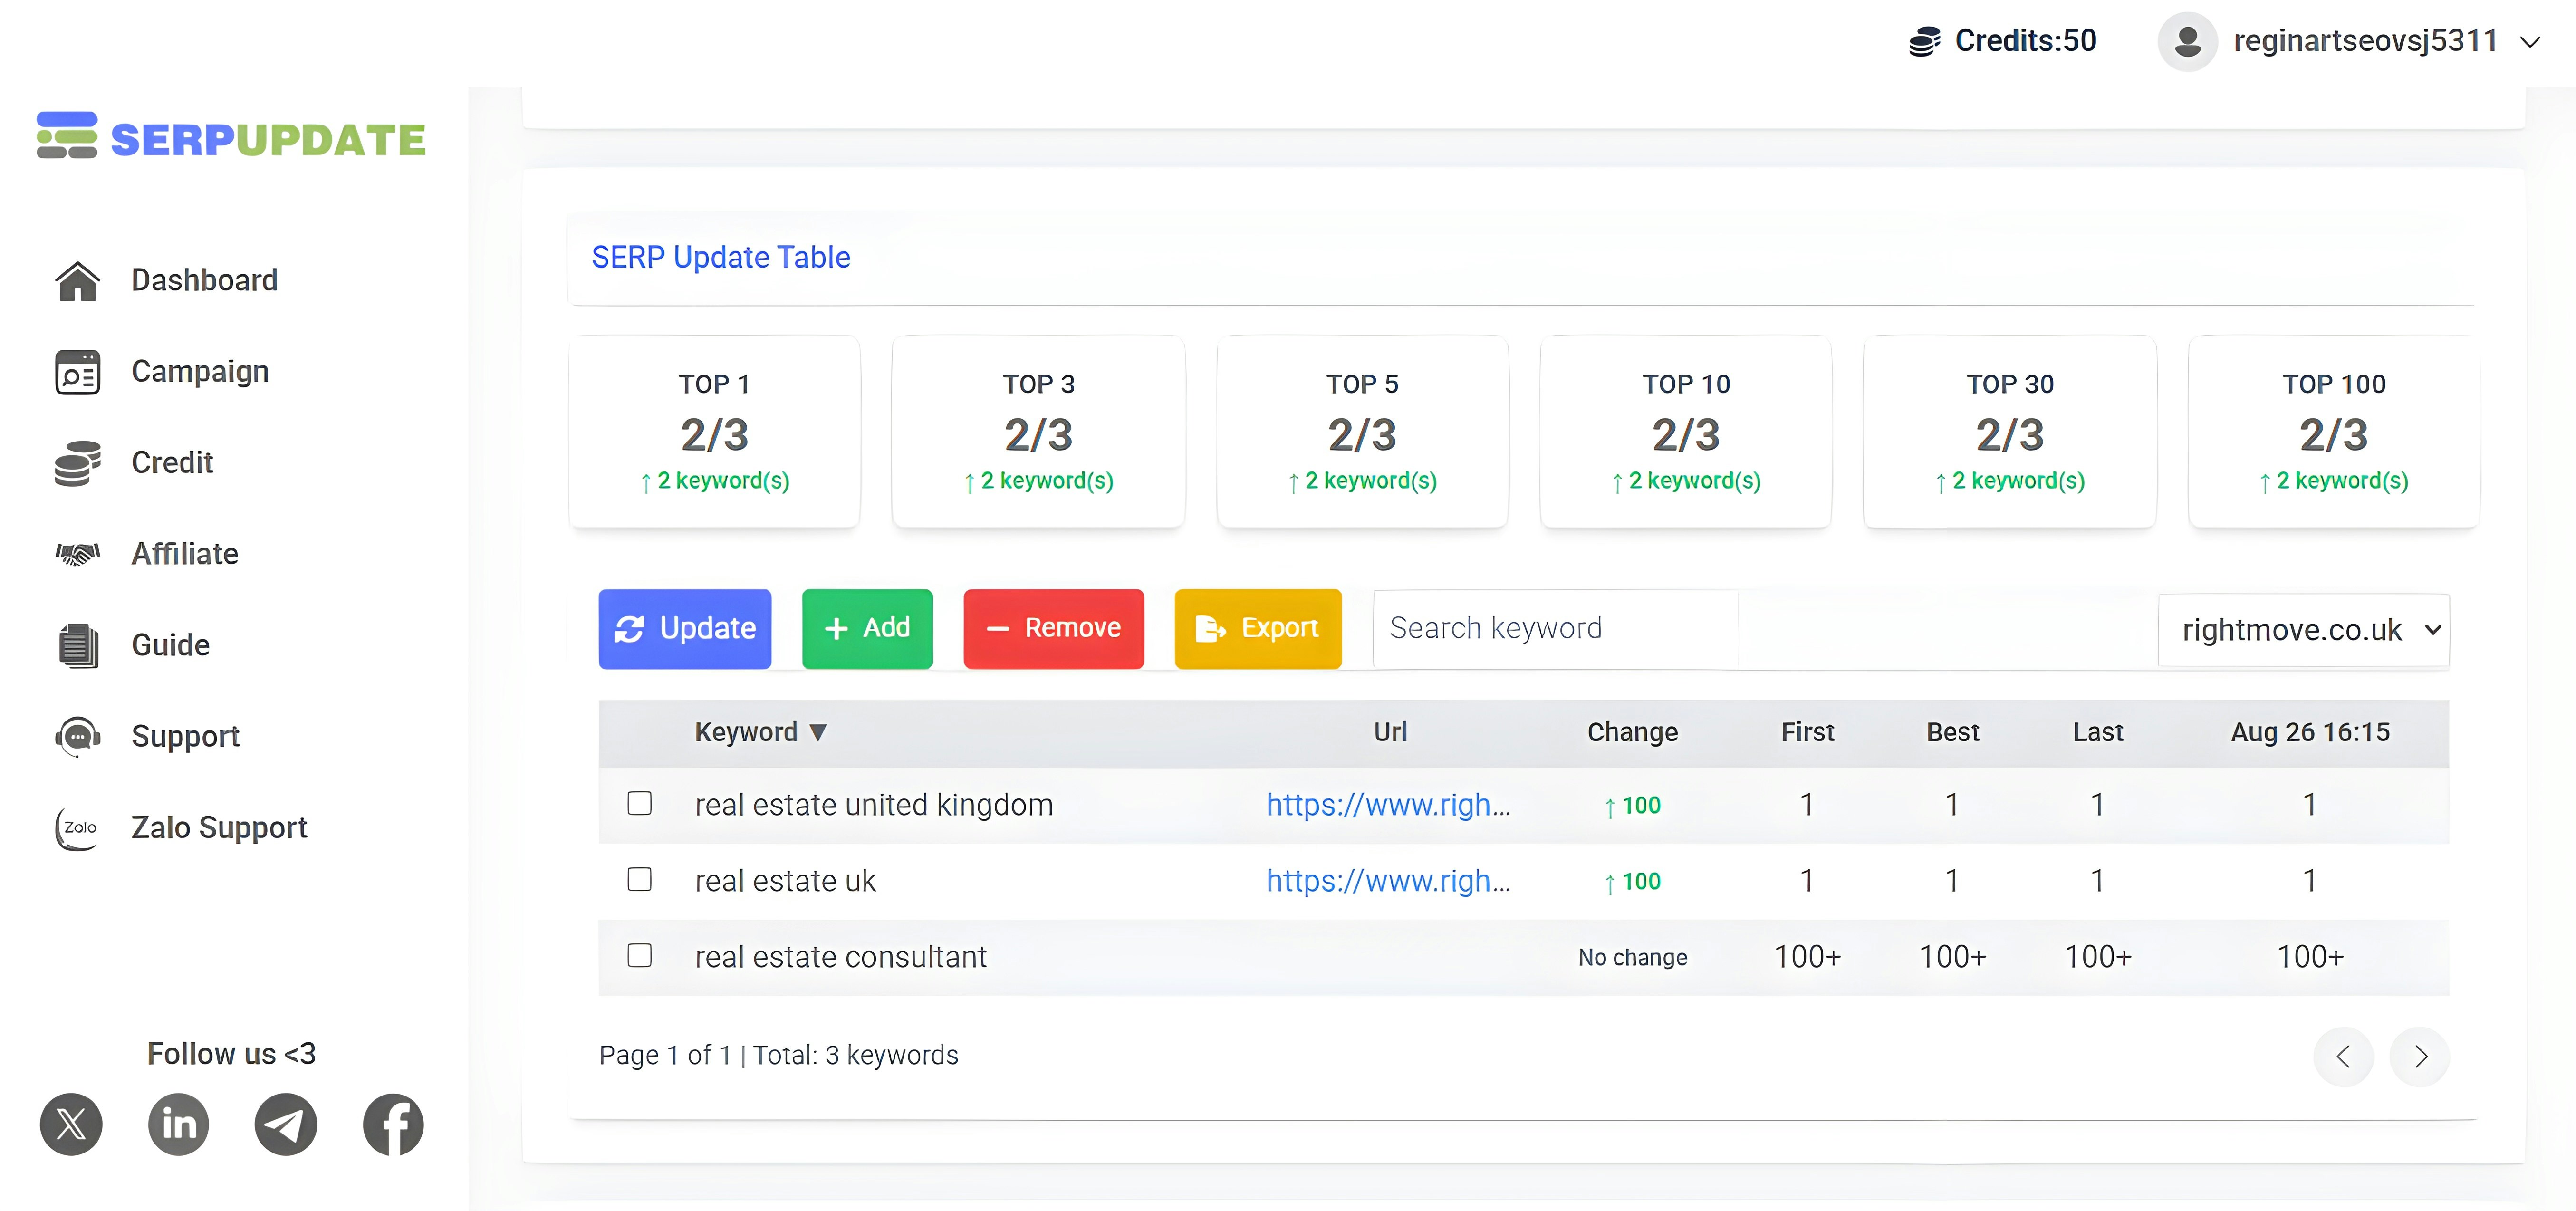Viewport: 2576px width, 1211px height.
Task: Click the First column header
Action: [x=1807, y=732]
